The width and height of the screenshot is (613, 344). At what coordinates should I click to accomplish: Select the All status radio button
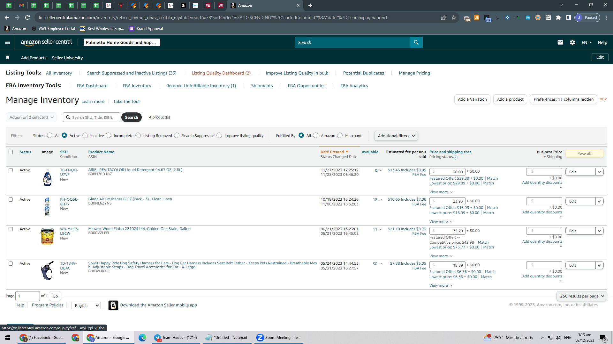pyautogui.click(x=49, y=135)
